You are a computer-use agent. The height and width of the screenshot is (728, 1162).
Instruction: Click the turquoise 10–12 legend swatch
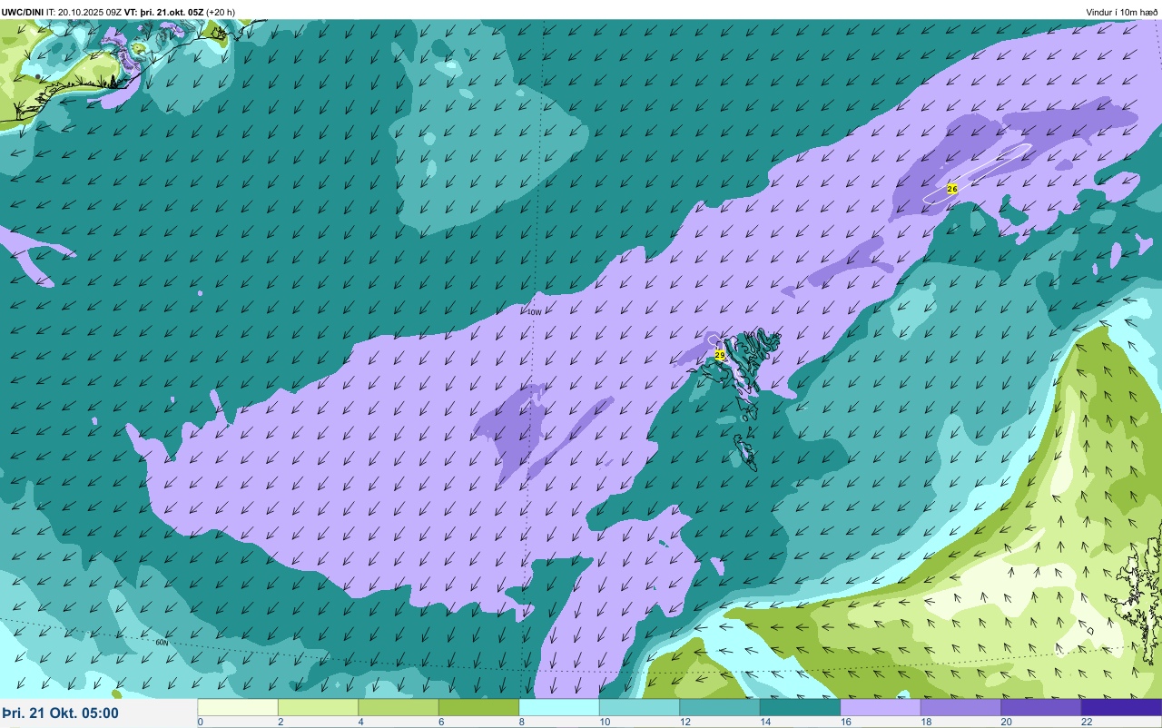639,707
